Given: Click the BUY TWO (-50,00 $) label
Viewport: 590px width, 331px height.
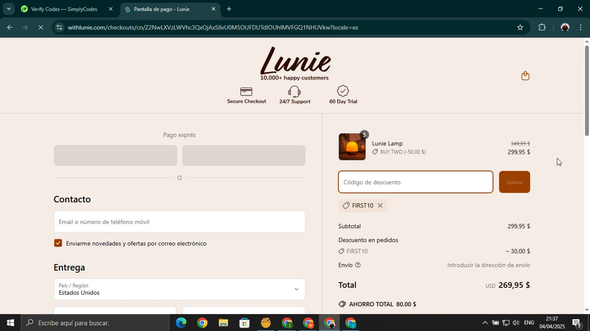Looking at the screenshot, I should [403, 152].
